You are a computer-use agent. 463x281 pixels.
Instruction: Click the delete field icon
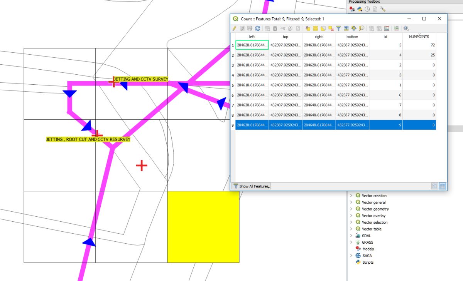[x=379, y=28]
